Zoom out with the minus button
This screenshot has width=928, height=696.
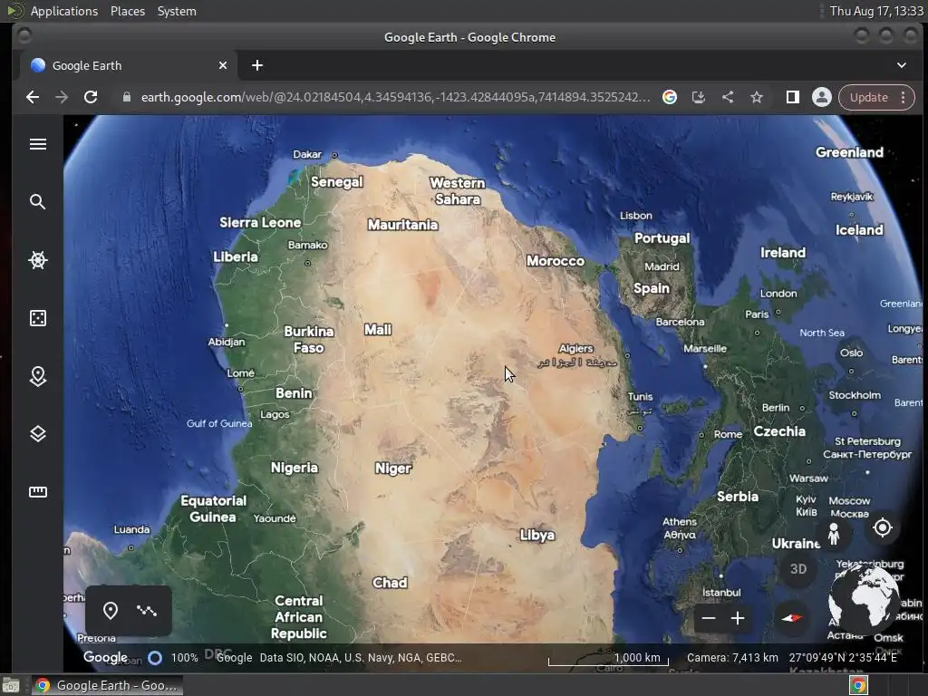709,618
